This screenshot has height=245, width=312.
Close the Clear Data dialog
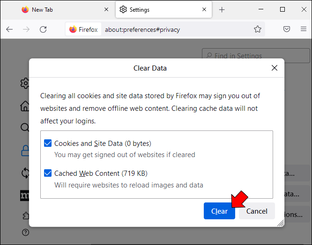point(275,68)
